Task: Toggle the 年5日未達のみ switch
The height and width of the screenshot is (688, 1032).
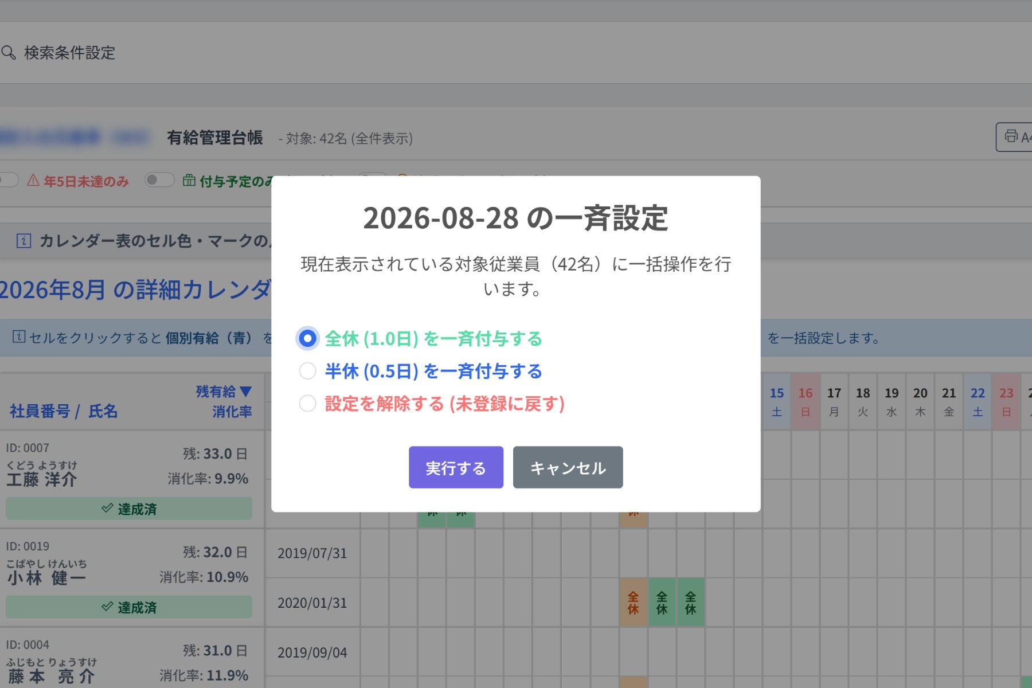Action: [x=8, y=180]
